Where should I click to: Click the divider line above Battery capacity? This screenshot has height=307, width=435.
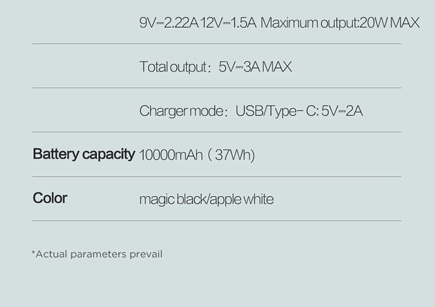pos(217,132)
